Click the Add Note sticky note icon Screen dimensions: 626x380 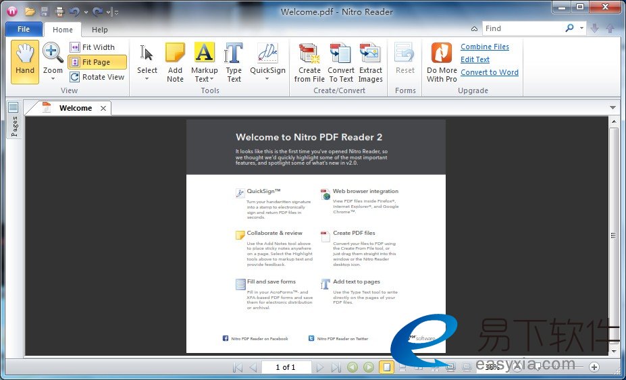(175, 54)
